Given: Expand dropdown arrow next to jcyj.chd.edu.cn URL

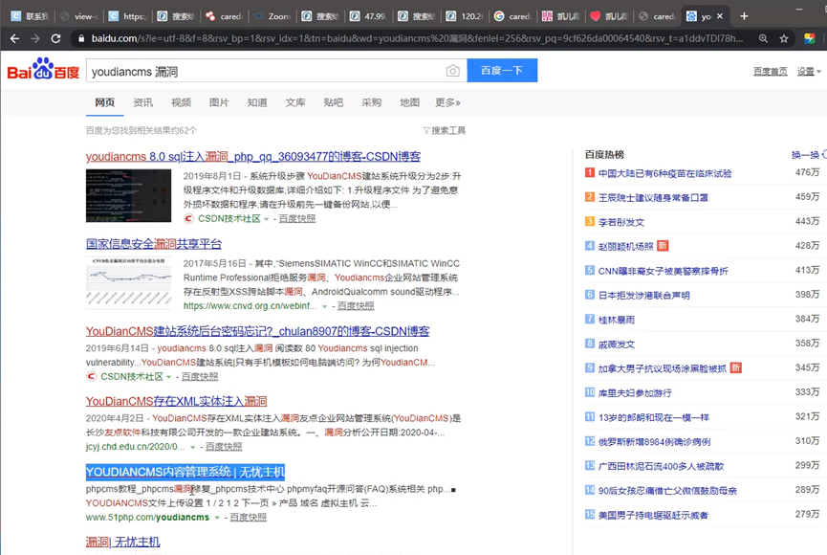Looking at the screenshot, I should pos(192,447).
